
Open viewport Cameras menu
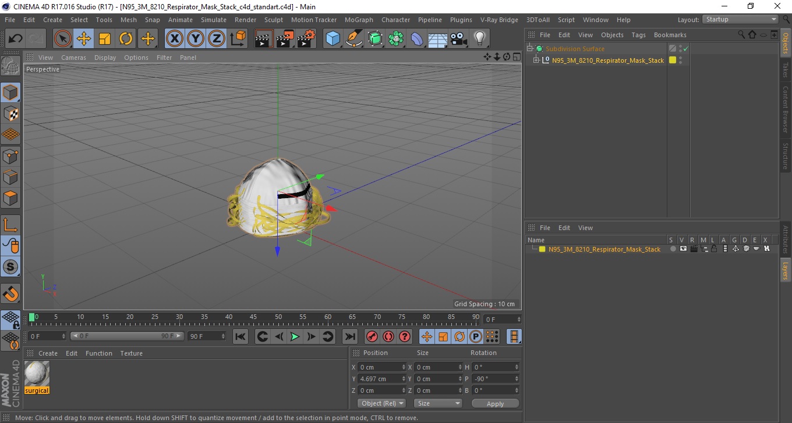pos(73,58)
